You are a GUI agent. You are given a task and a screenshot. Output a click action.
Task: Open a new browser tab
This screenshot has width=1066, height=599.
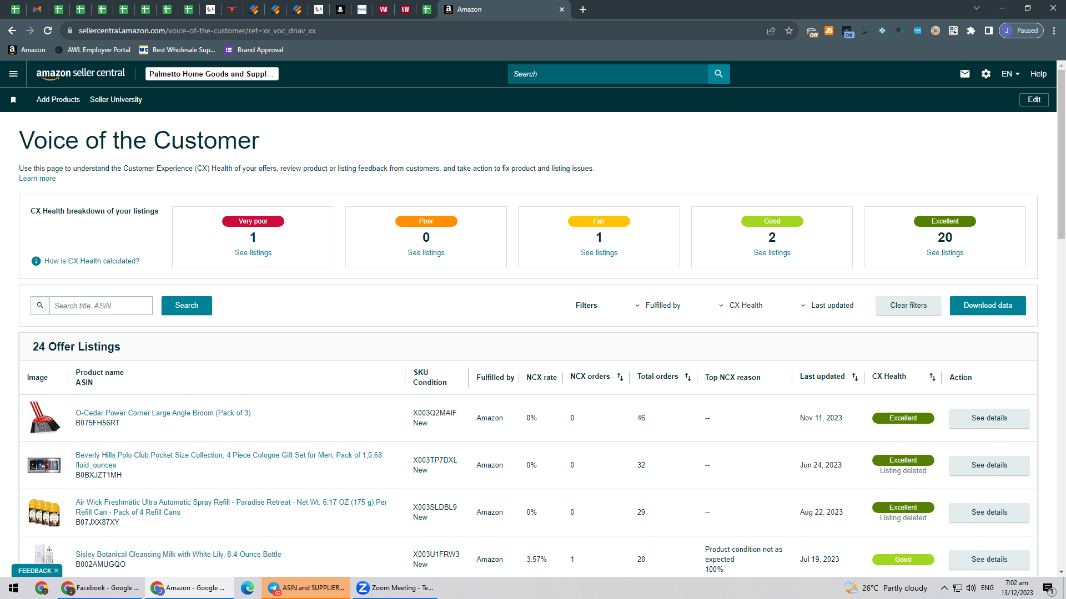[583, 9]
